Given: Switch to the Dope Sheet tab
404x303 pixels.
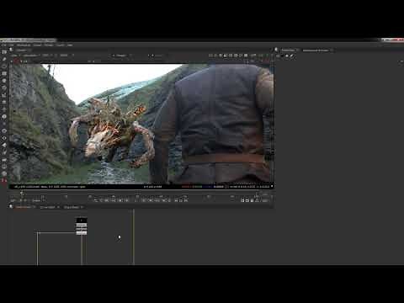Looking at the screenshot, I should 72,207.
